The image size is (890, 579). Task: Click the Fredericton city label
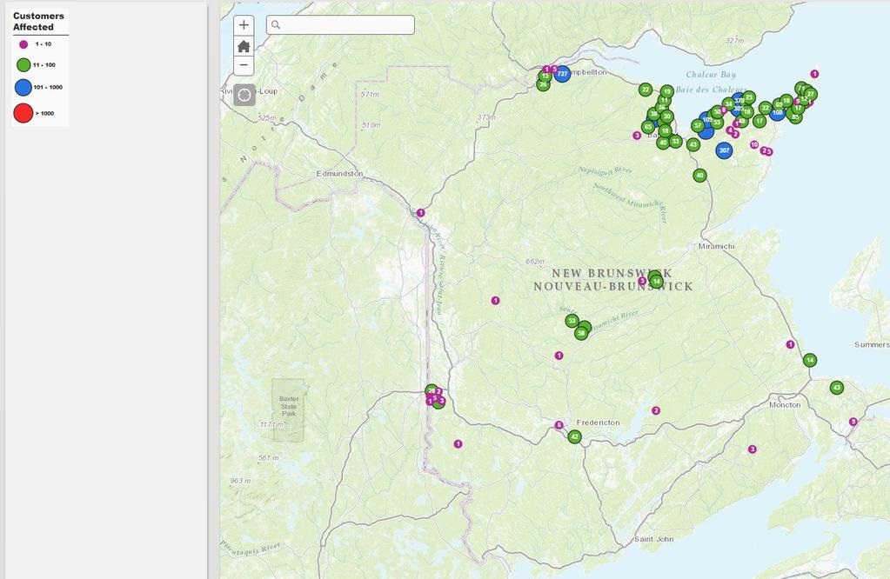click(x=599, y=423)
